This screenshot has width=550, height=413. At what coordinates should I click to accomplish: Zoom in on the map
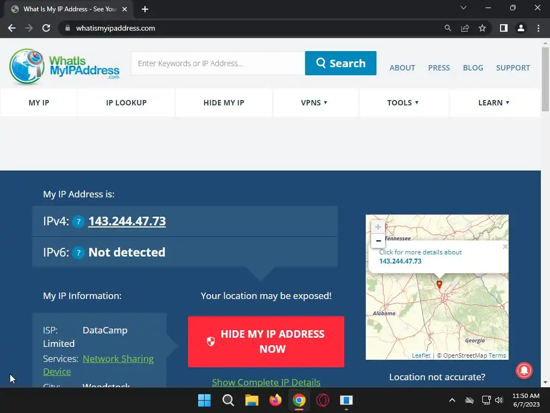(x=378, y=227)
